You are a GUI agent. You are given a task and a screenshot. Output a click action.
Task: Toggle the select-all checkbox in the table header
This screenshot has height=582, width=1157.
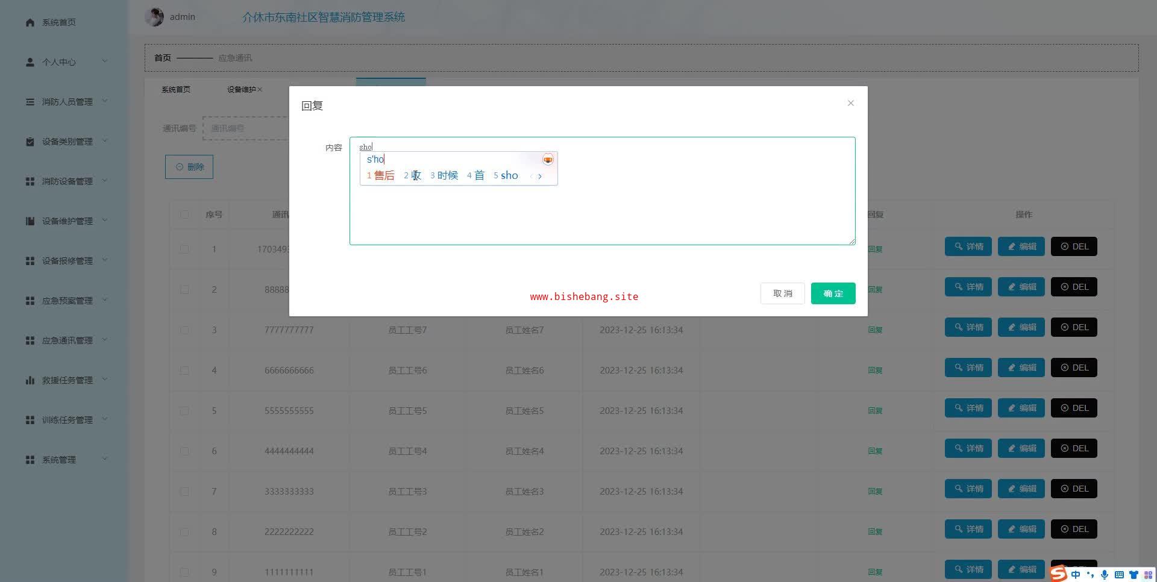pyautogui.click(x=184, y=214)
